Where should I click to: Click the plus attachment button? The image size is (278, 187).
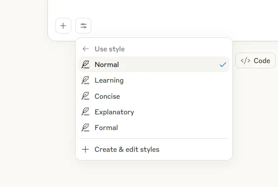(x=63, y=26)
